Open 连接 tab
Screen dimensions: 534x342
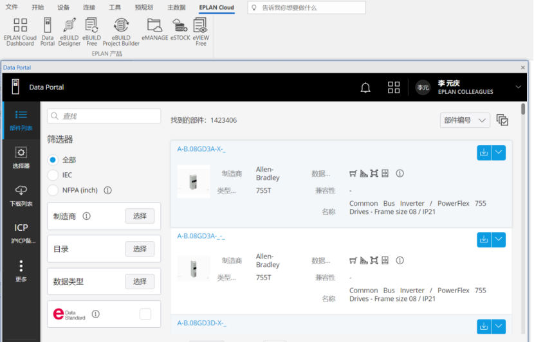[x=89, y=7]
